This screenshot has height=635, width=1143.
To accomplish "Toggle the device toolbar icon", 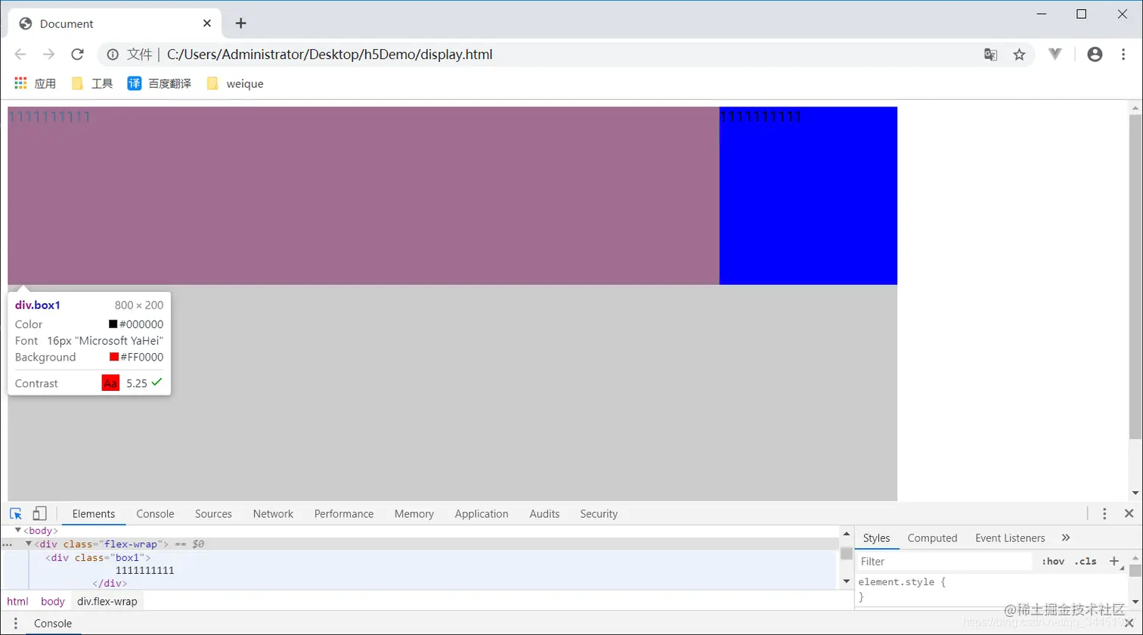I will click(x=39, y=513).
